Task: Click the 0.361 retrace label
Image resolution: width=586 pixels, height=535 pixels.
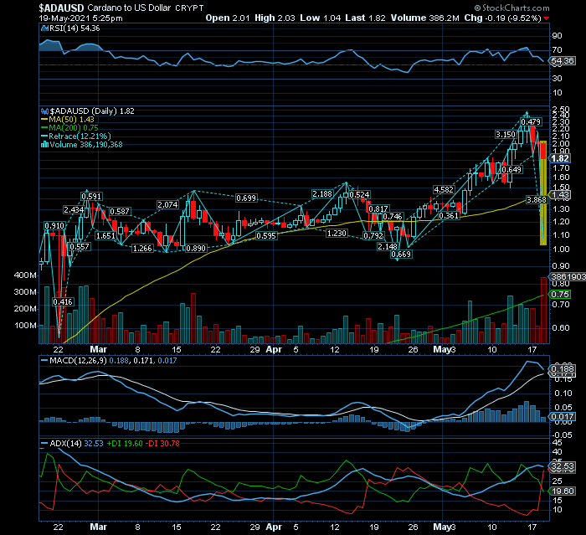Action: point(449,216)
